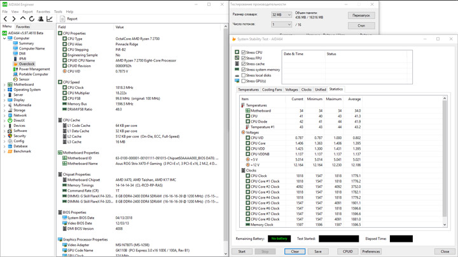Switch to the Unified tab
Screen dimensions: 458x257
321,89
